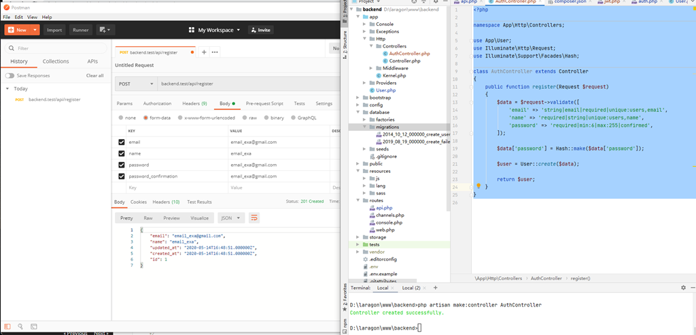The image size is (696, 335).
Task: Click the Runner button
Action: click(x=81, y=30)
